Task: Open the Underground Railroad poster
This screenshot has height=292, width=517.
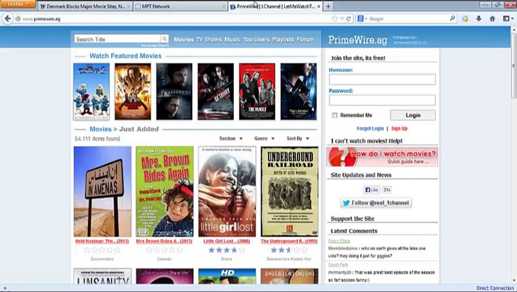Action: pos(289,191)
